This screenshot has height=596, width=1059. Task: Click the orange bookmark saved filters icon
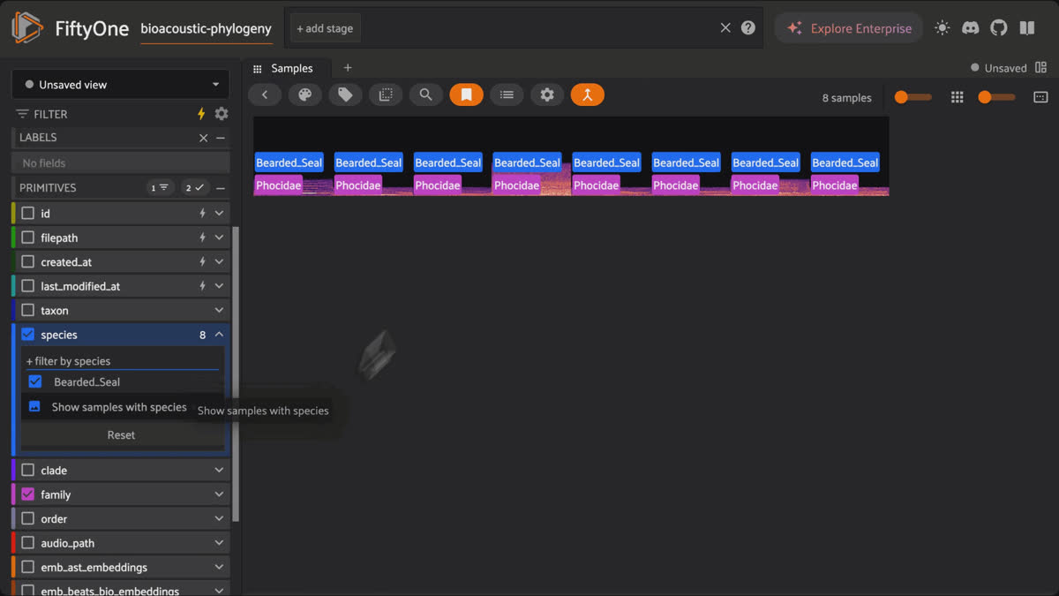pos(467,95)
